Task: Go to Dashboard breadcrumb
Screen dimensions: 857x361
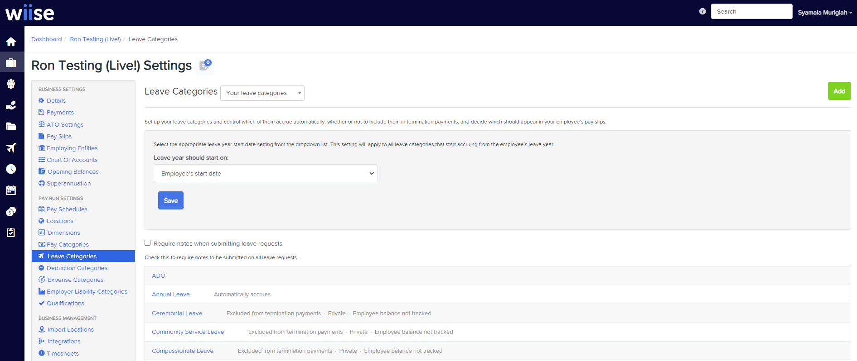Action: (x=47, y=39)
